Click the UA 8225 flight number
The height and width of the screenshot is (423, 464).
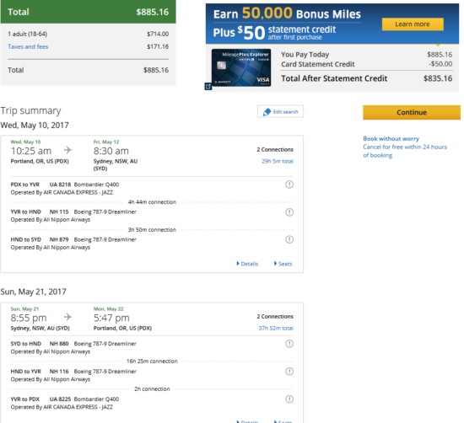[60, 399]
